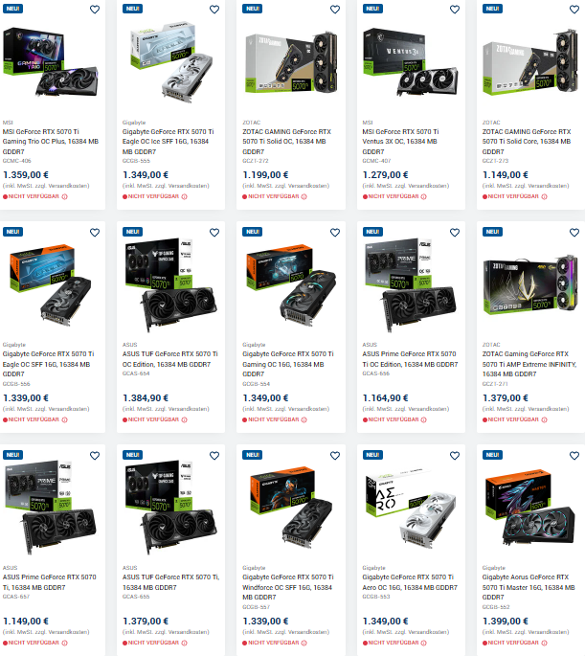
Task: Click NEU badge on ASUS TUF non-OC card
Action: click(132, 455)
